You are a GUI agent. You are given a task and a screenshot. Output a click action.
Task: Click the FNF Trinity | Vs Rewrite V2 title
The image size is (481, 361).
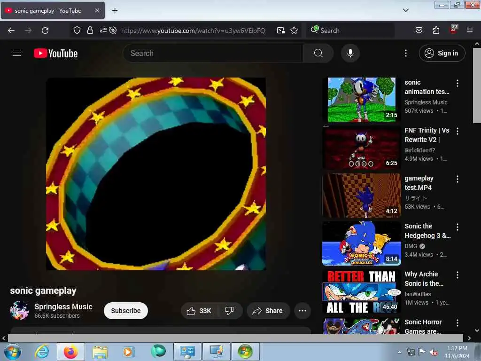click(427, 135)
